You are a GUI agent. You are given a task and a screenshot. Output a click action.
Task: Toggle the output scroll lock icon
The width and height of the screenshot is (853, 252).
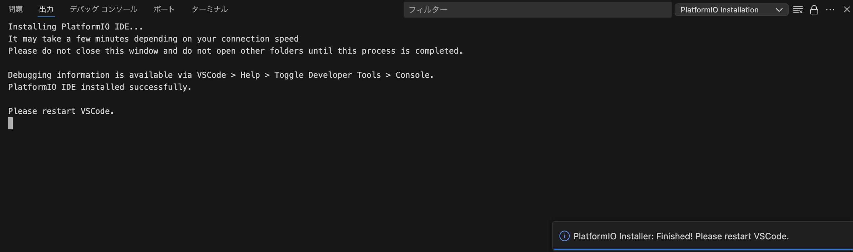point(814,10)
